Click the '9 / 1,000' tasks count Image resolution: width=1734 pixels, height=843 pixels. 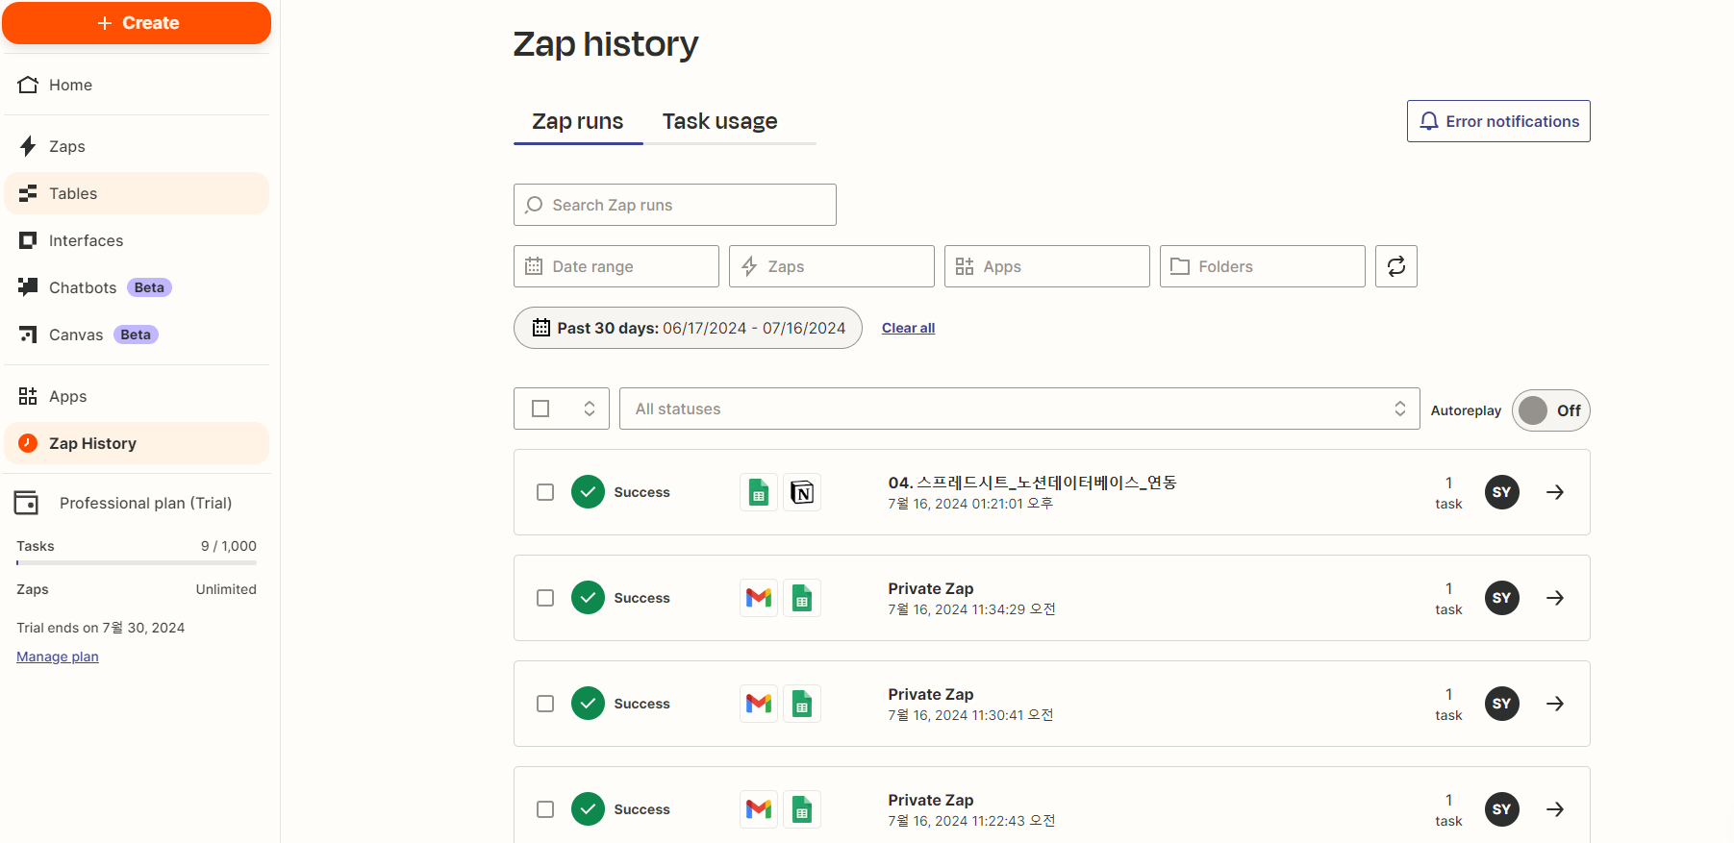pyautogui.click(x=228, y=546)
